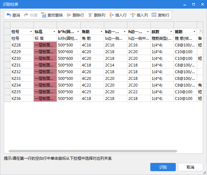The image size is (207, 175).
Task: Click the 4C25 cell in KZ35 row
Action: (x=92, y=92)
